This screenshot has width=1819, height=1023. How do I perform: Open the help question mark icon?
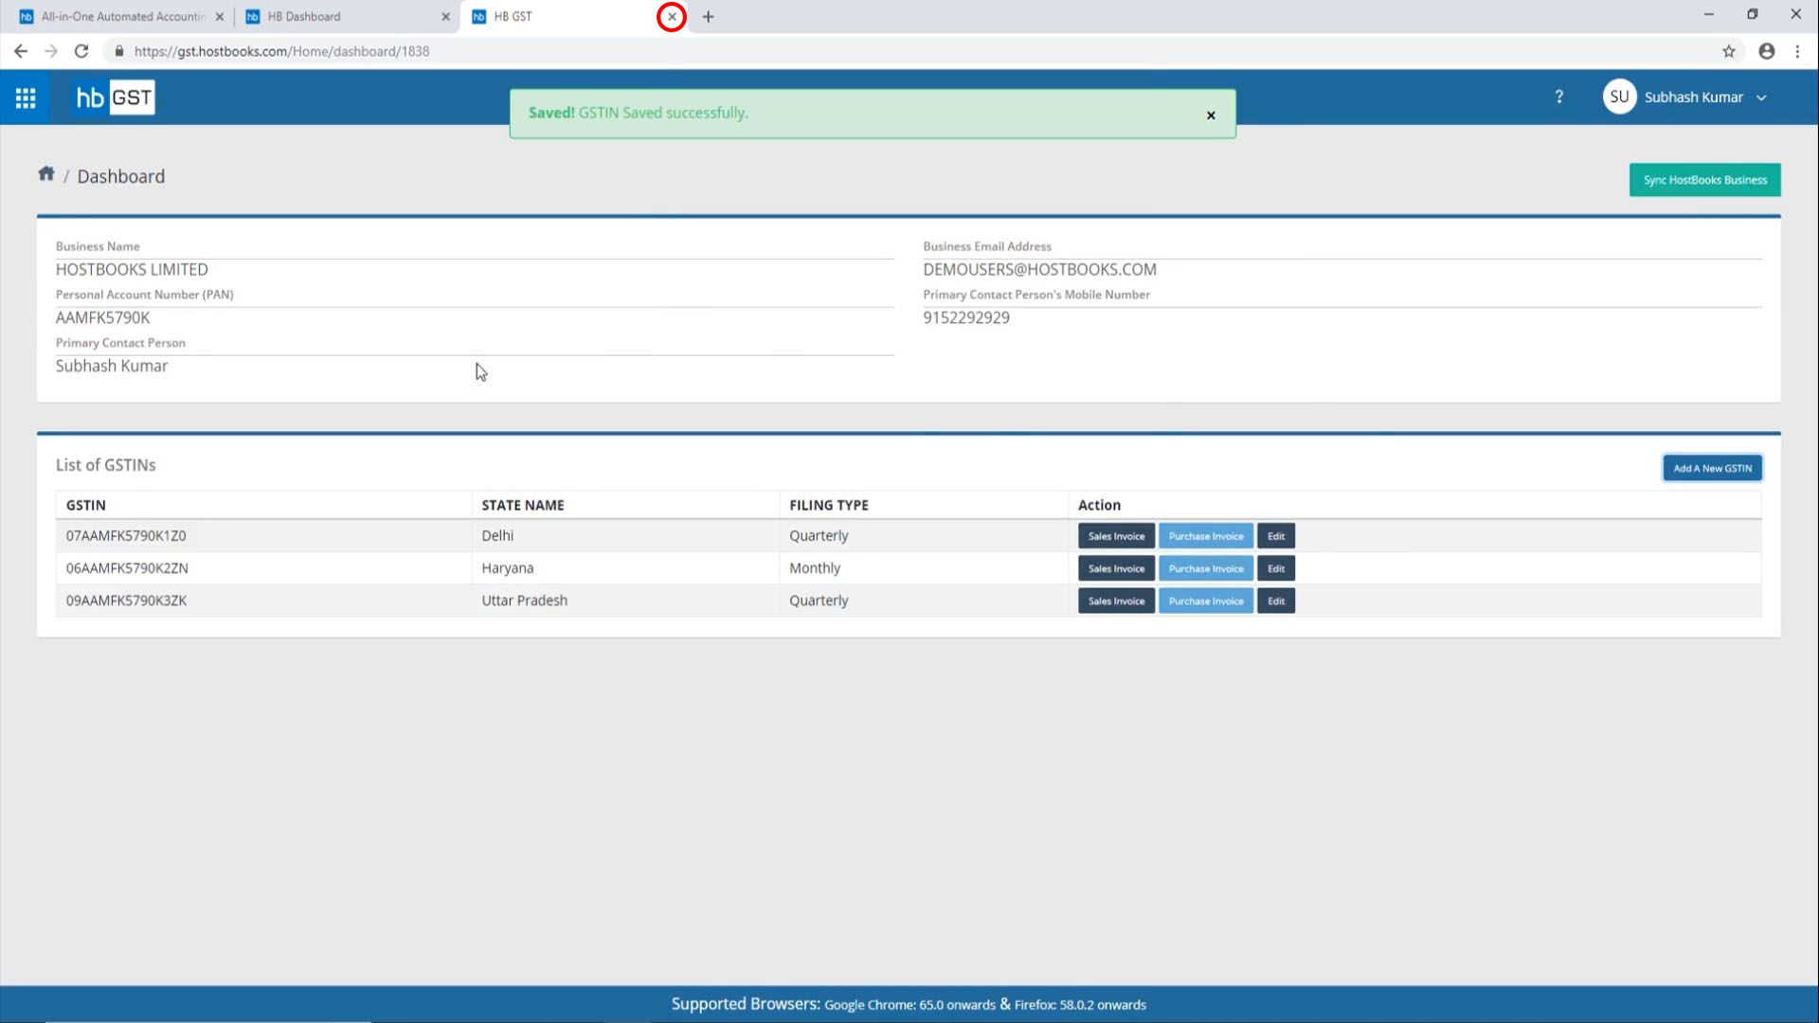click(1558, 97)
